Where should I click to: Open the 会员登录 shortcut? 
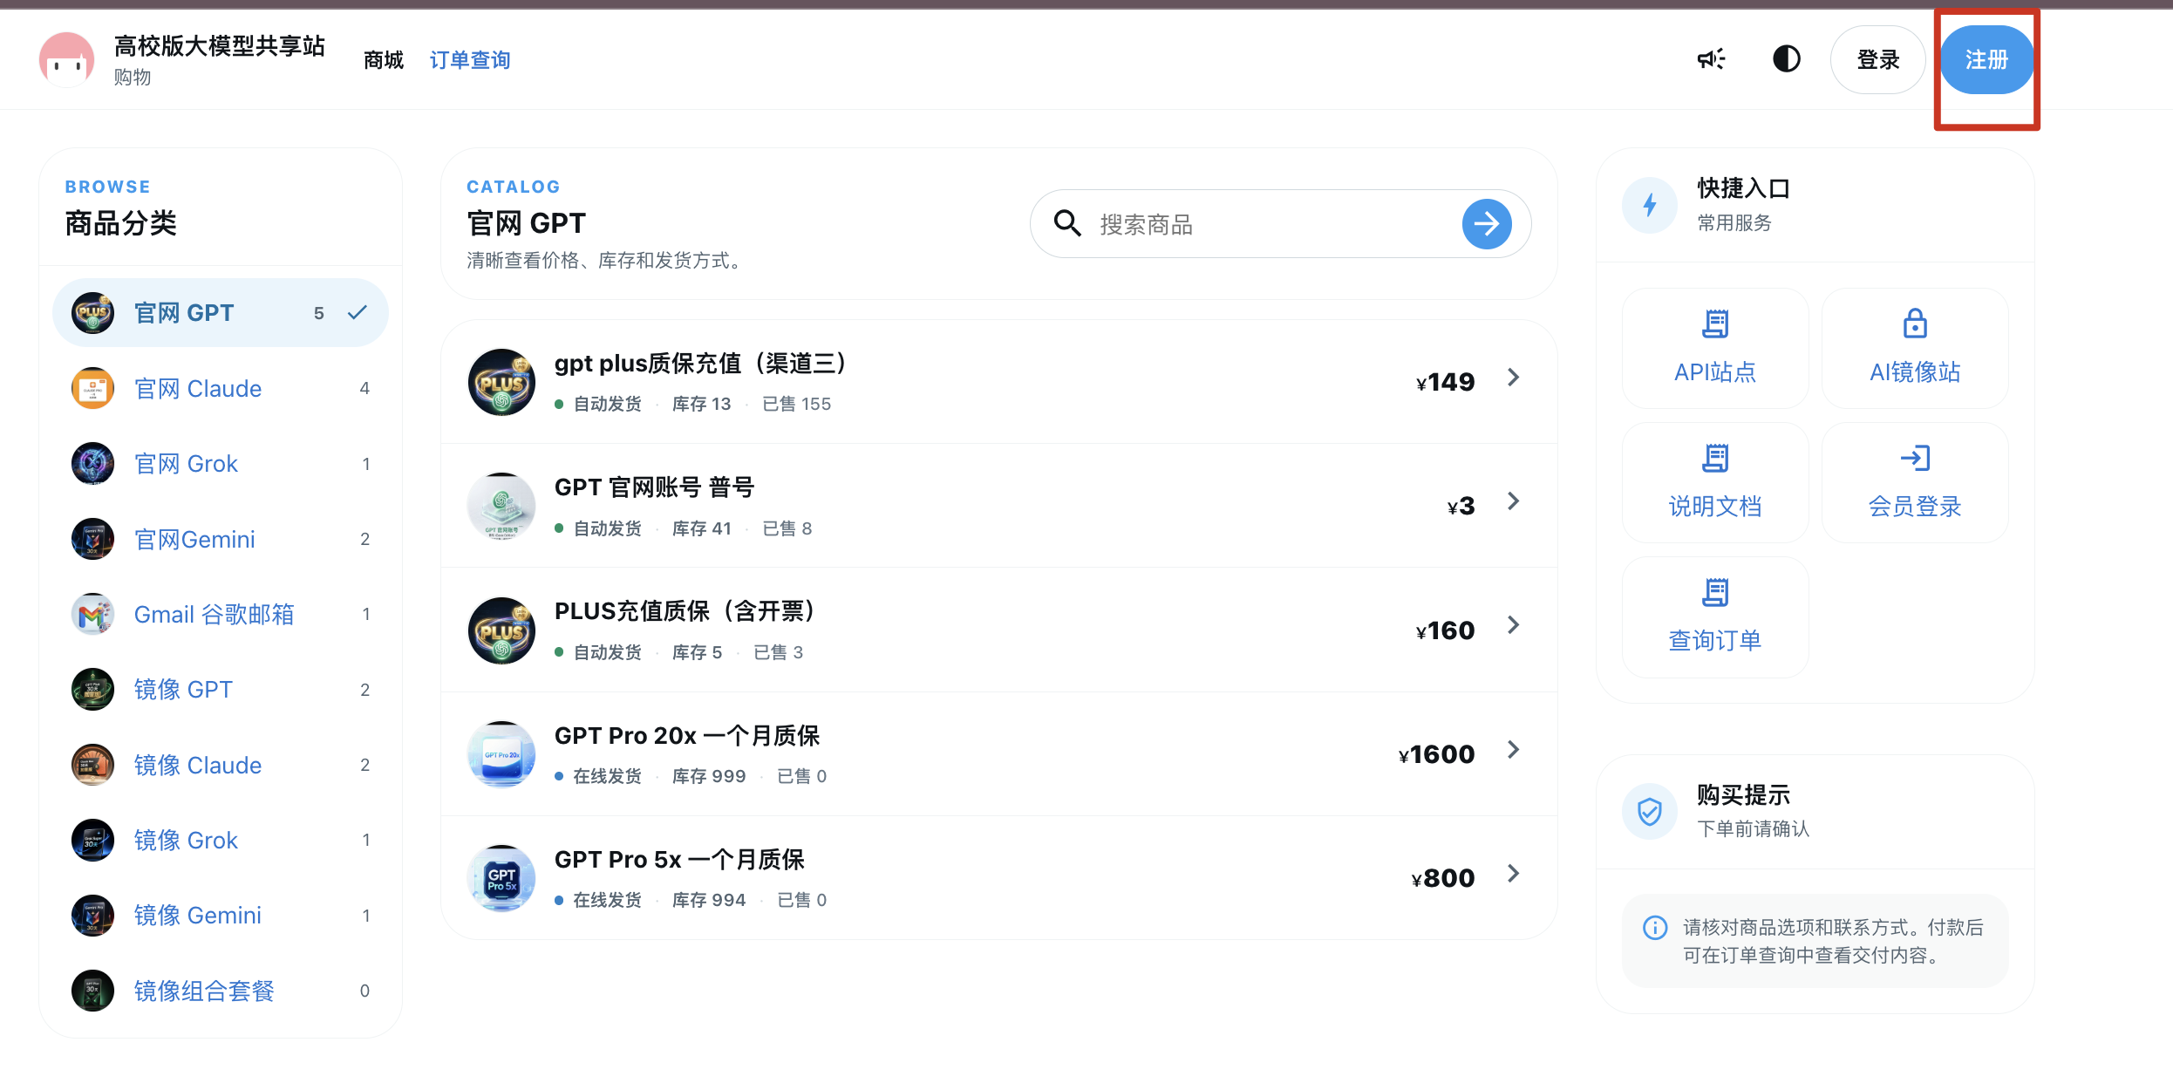(x=1915, y=482)
